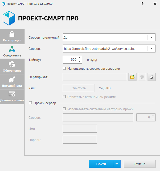Viewport: 160px width, 171px height.
Task: Increase Таймаут value with up arrow
Action: pos(80,58)
